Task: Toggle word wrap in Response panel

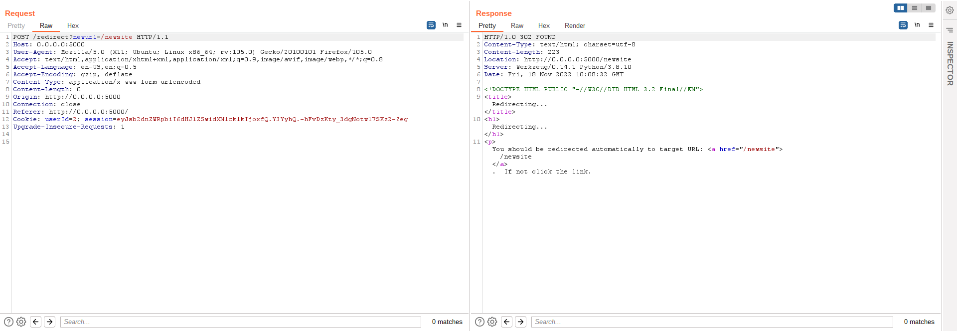Action: pos(903,25)
